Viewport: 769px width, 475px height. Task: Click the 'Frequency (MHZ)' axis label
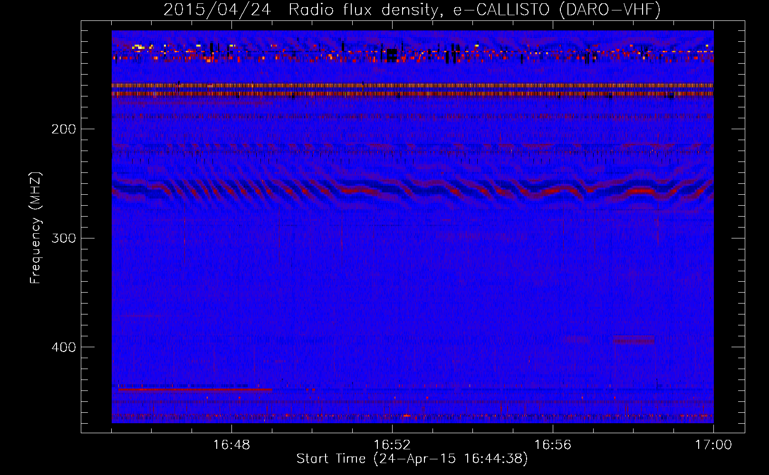(x=36, y=228)
